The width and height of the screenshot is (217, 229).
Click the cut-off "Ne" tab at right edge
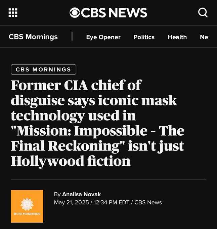204,37
